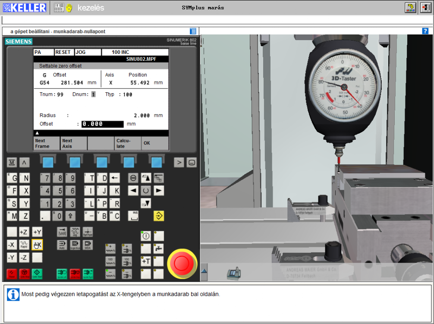Click the machine area key with underlined M
Viewport: 434px width, 324px height.
pos(12,162)
